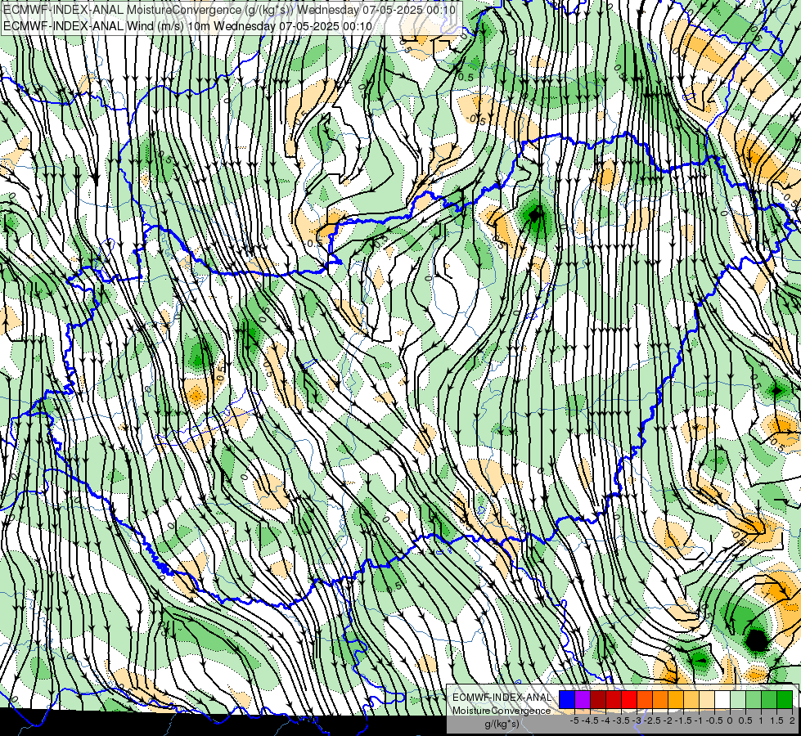Click the MoistureConvergence title line at top
The width and height of the screenshot is (801, 736).
[x=229, y=9]
